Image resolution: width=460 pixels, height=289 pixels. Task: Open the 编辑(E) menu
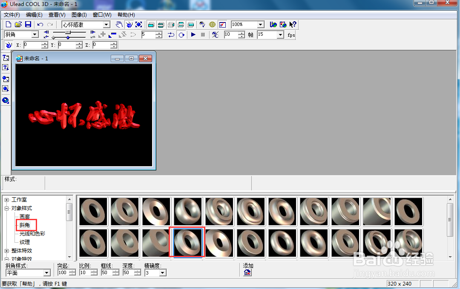(34, 14)
